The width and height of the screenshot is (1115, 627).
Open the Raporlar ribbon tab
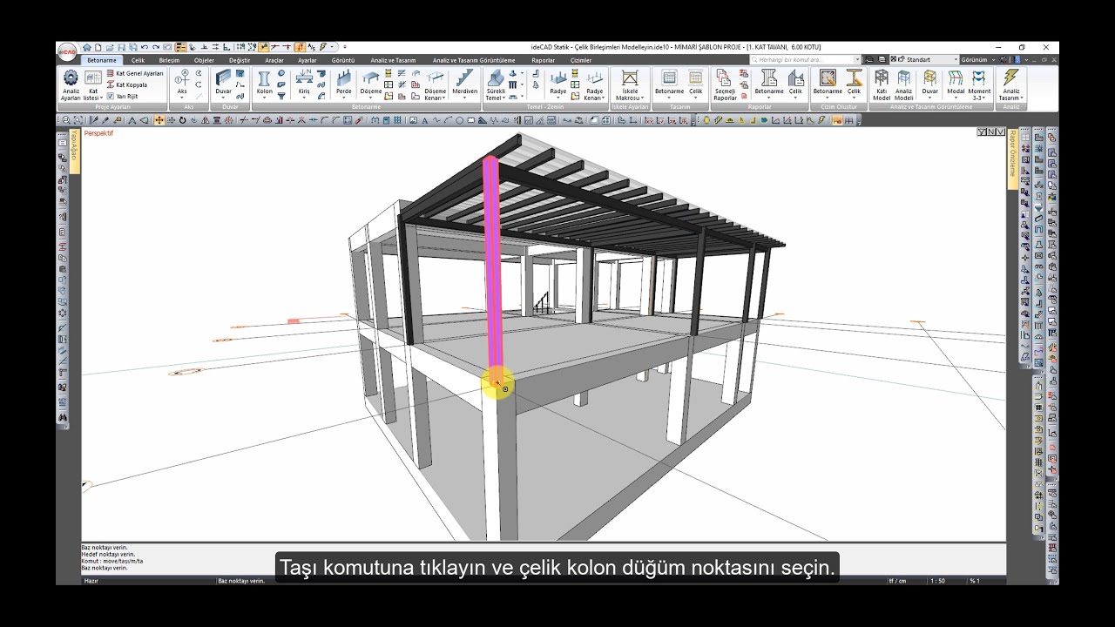[x=543, y=60]
